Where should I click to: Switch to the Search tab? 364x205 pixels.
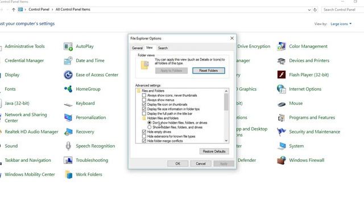pos(163,48)
